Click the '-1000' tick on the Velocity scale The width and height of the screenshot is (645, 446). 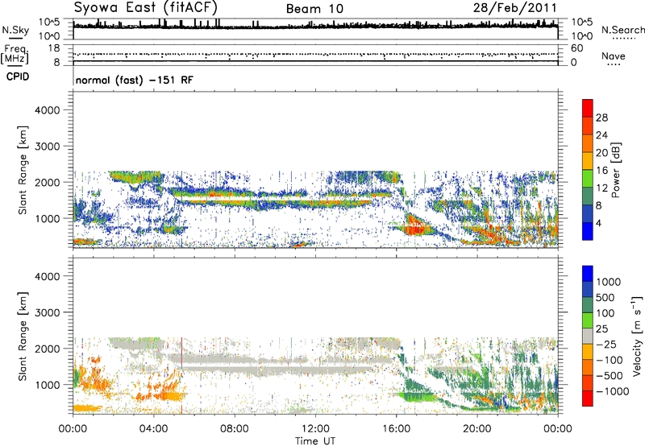click(612, 391)
